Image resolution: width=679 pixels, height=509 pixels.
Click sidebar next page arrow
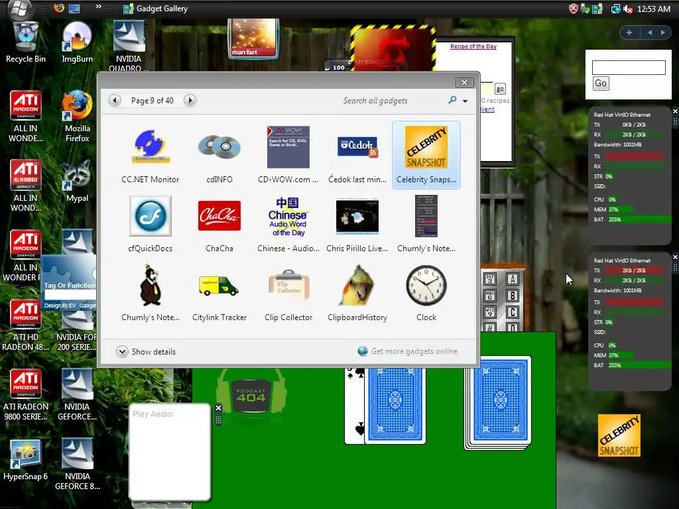(662, 32)
